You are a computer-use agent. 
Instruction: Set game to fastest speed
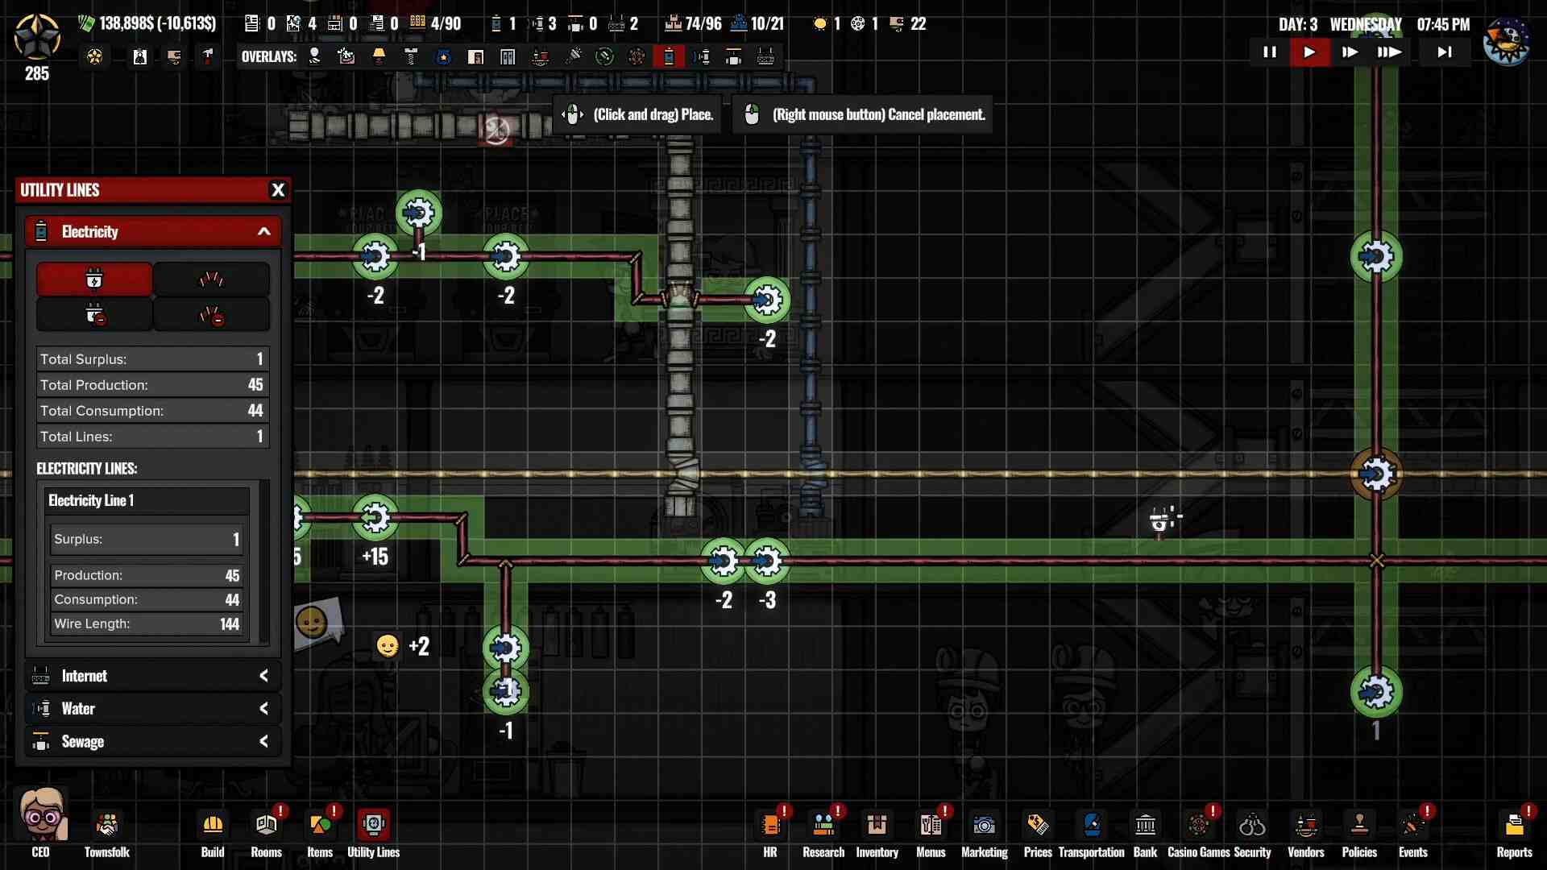pos(1389,52)
